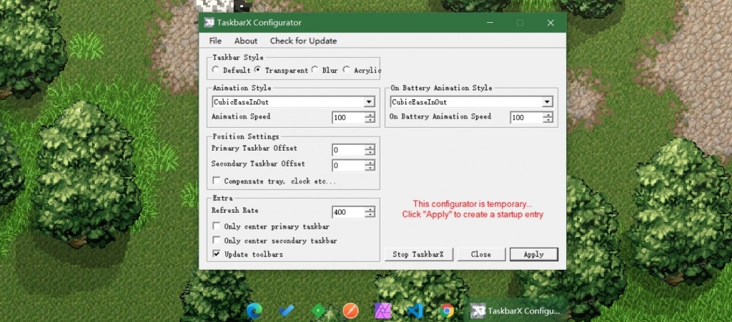
Task: Open Visual Studio Code from taskbar
Action: click(415, 311)
